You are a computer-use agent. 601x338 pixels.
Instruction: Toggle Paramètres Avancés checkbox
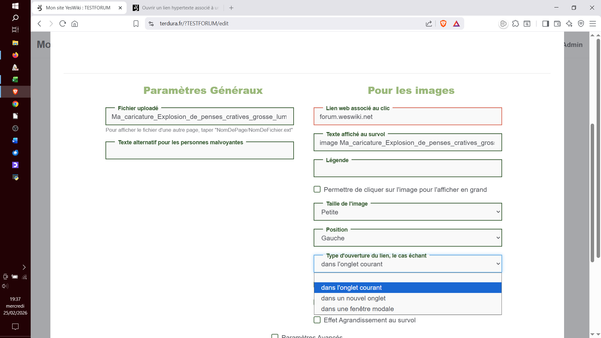[x=275, y=336]
